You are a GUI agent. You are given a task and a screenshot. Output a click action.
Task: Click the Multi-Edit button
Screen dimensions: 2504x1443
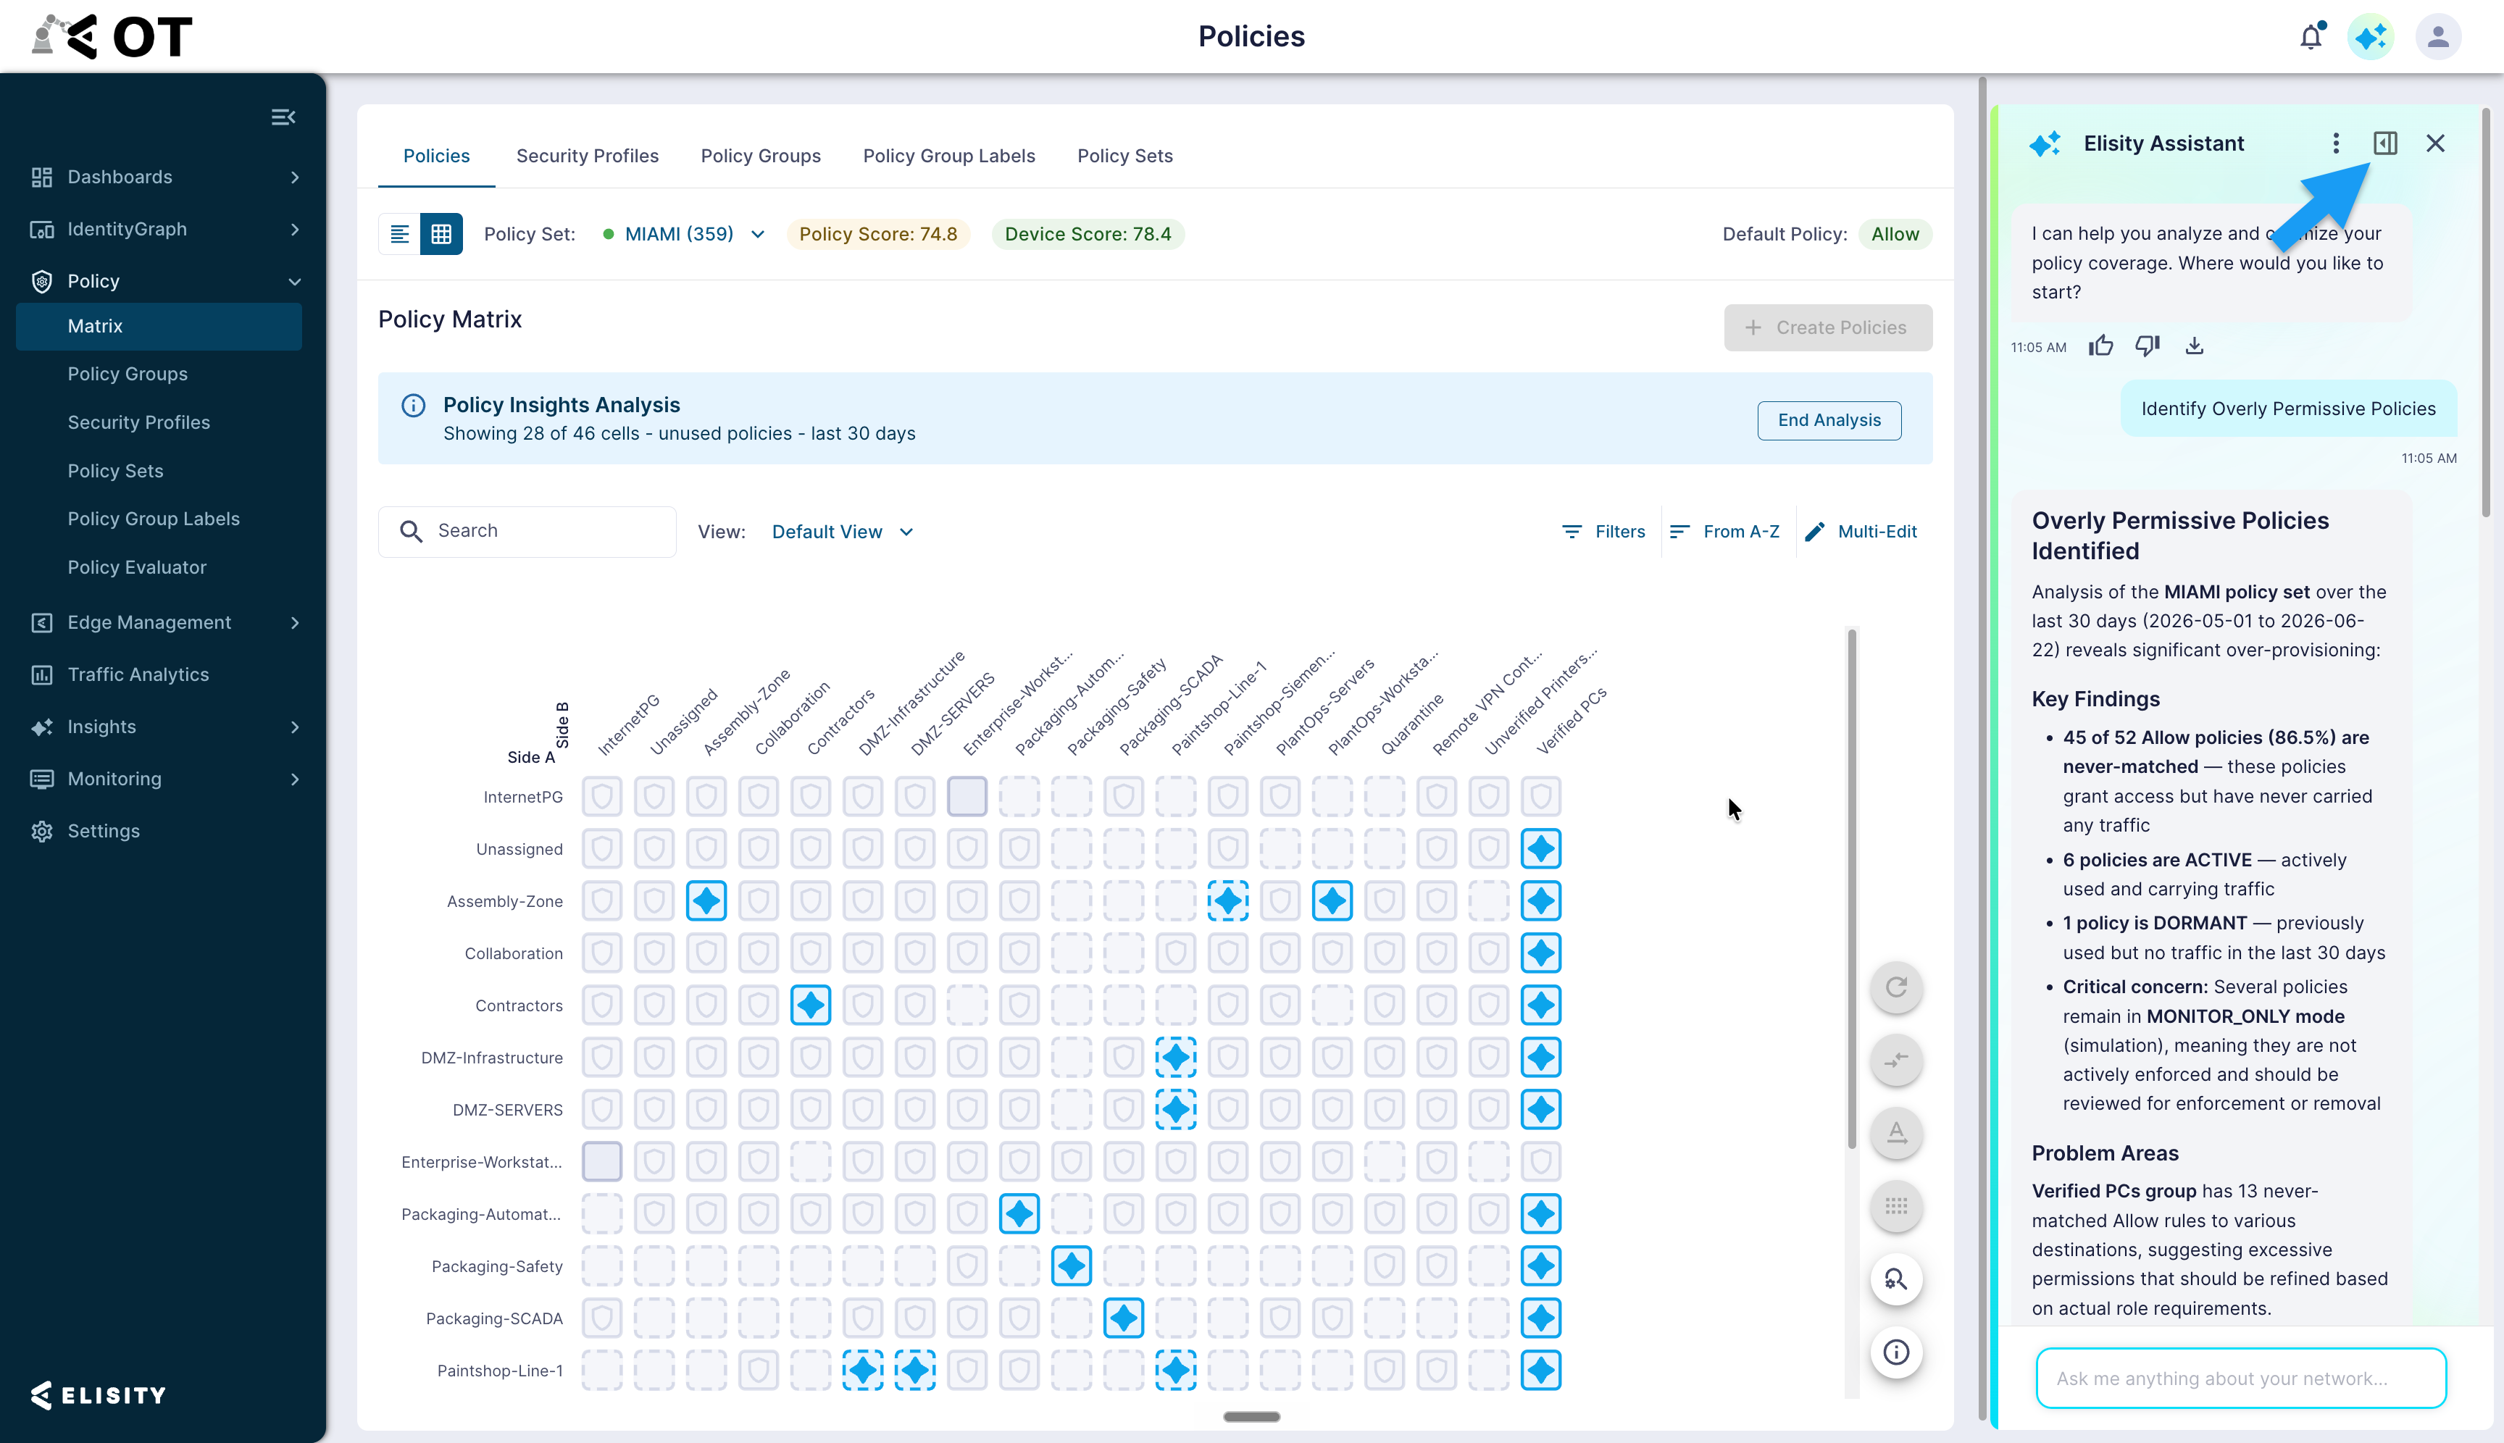[1861, 532]
